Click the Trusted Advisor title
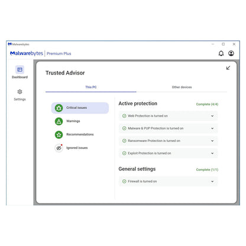The image size is (246, 246). click(65, 73)
